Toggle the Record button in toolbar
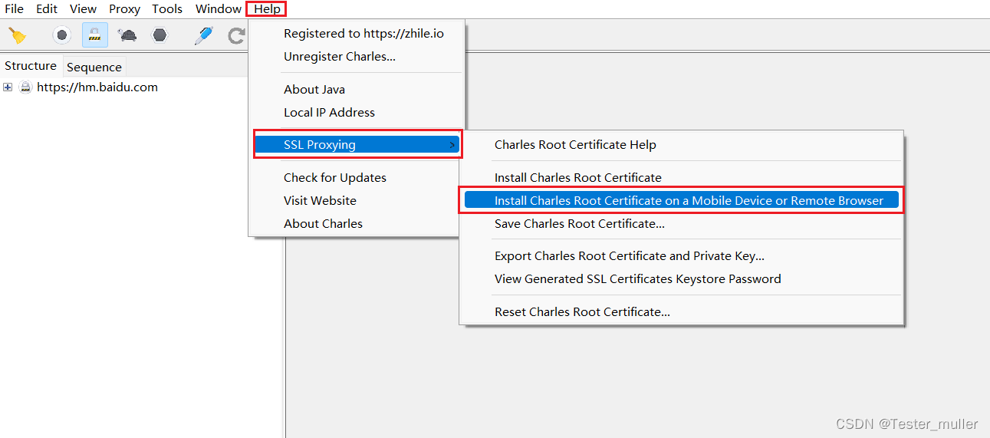This screenshot has width=990, height=438. pos(62,35)
